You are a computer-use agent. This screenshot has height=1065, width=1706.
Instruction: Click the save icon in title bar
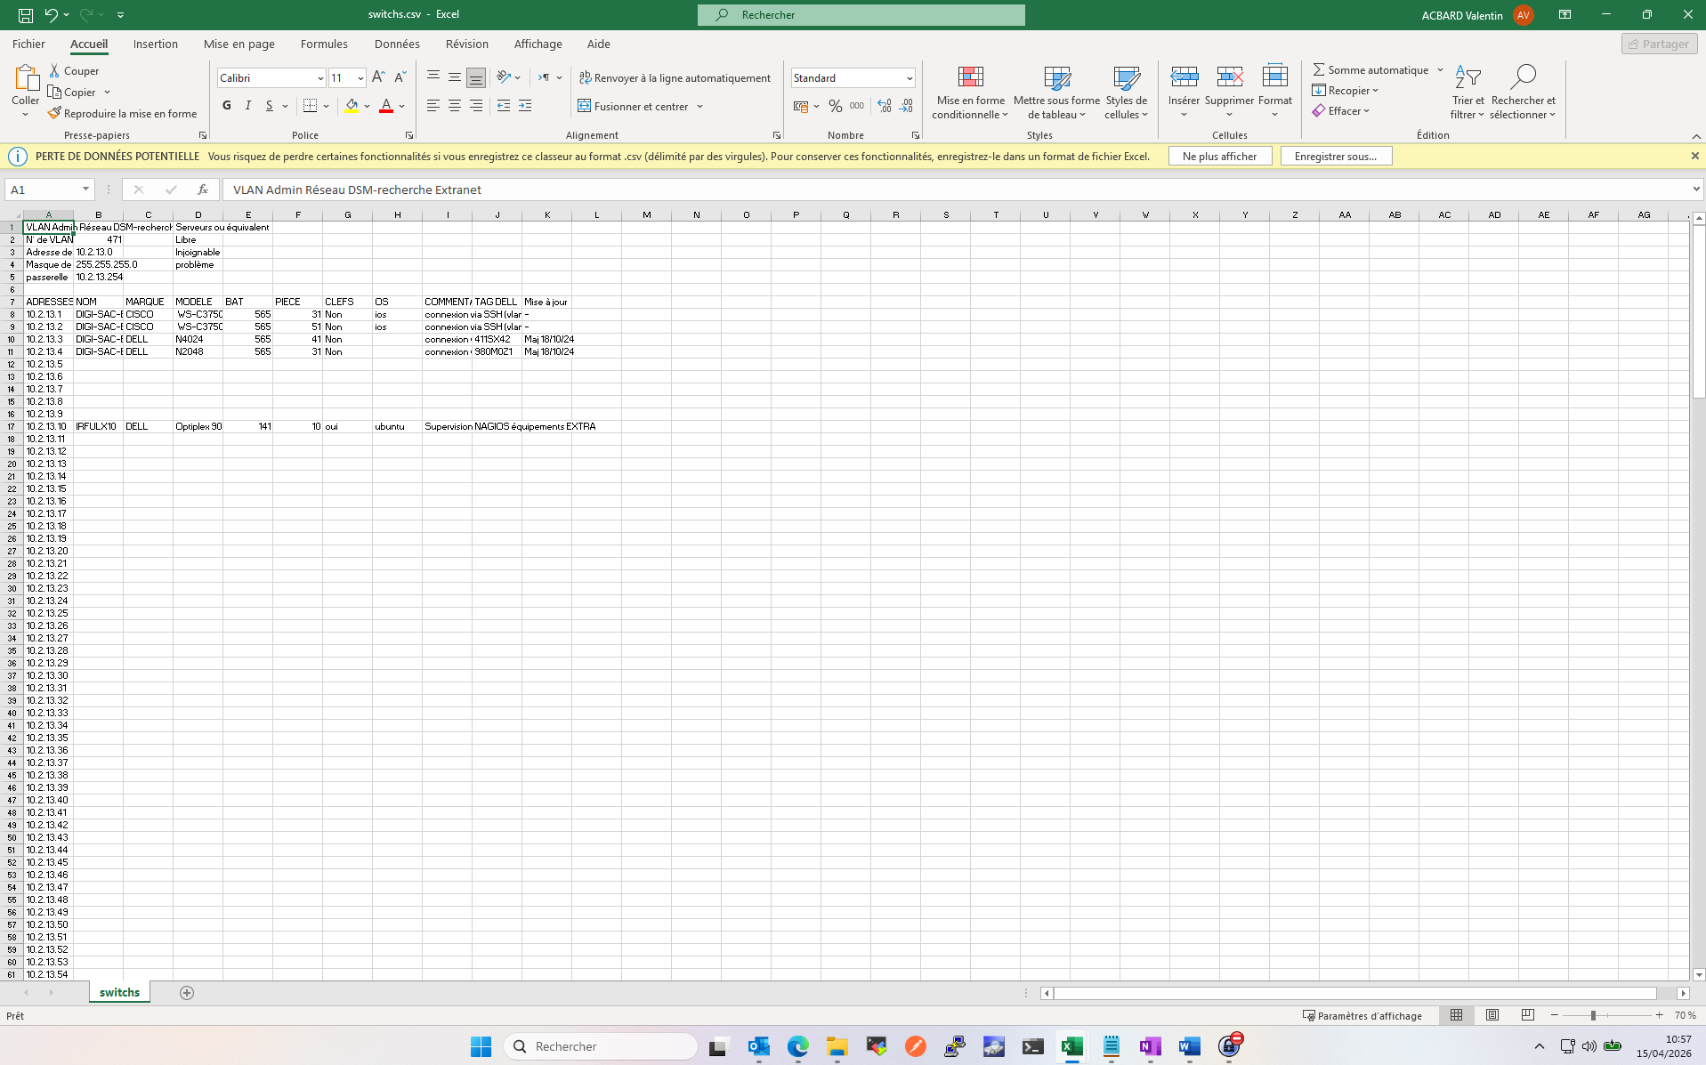(x=26, y=15)
